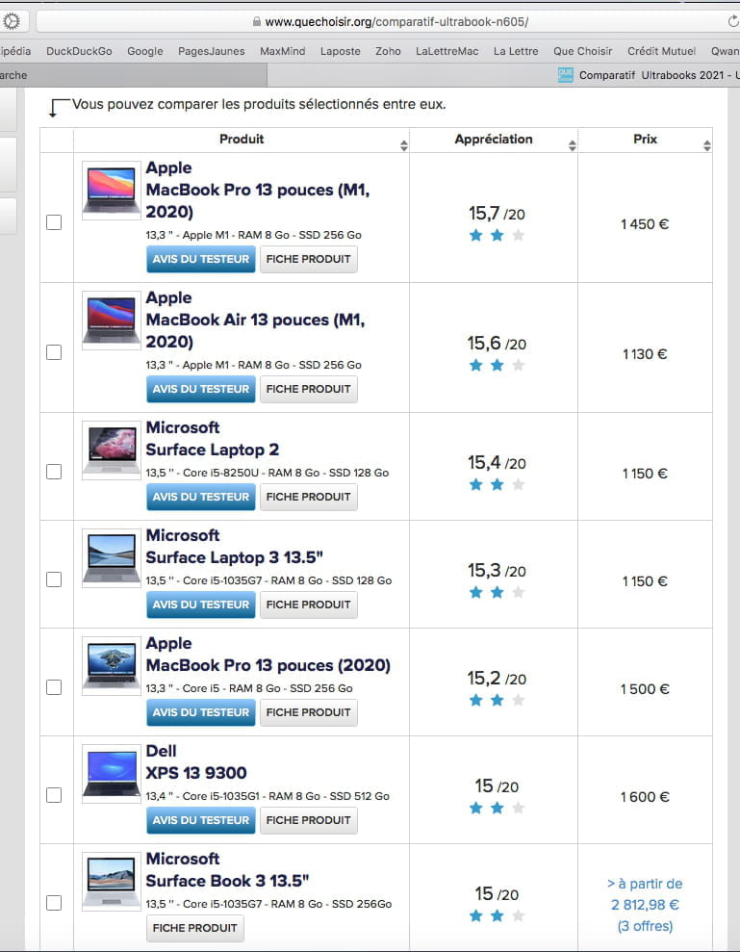
Task: Open Avis du testeur for Dell XPS 13
Action: pos(201,820)
